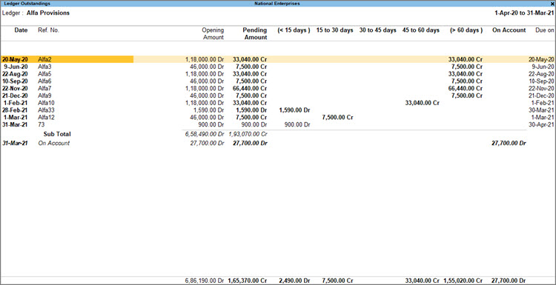Click grand total 6,86,190.00 Dr
The height and width of the screenshot is (285, 556).
pyautogui.click(x=205, y=281)
